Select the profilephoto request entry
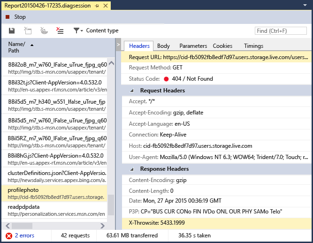The height and width of the screenshot is (243, 313). 56,193
